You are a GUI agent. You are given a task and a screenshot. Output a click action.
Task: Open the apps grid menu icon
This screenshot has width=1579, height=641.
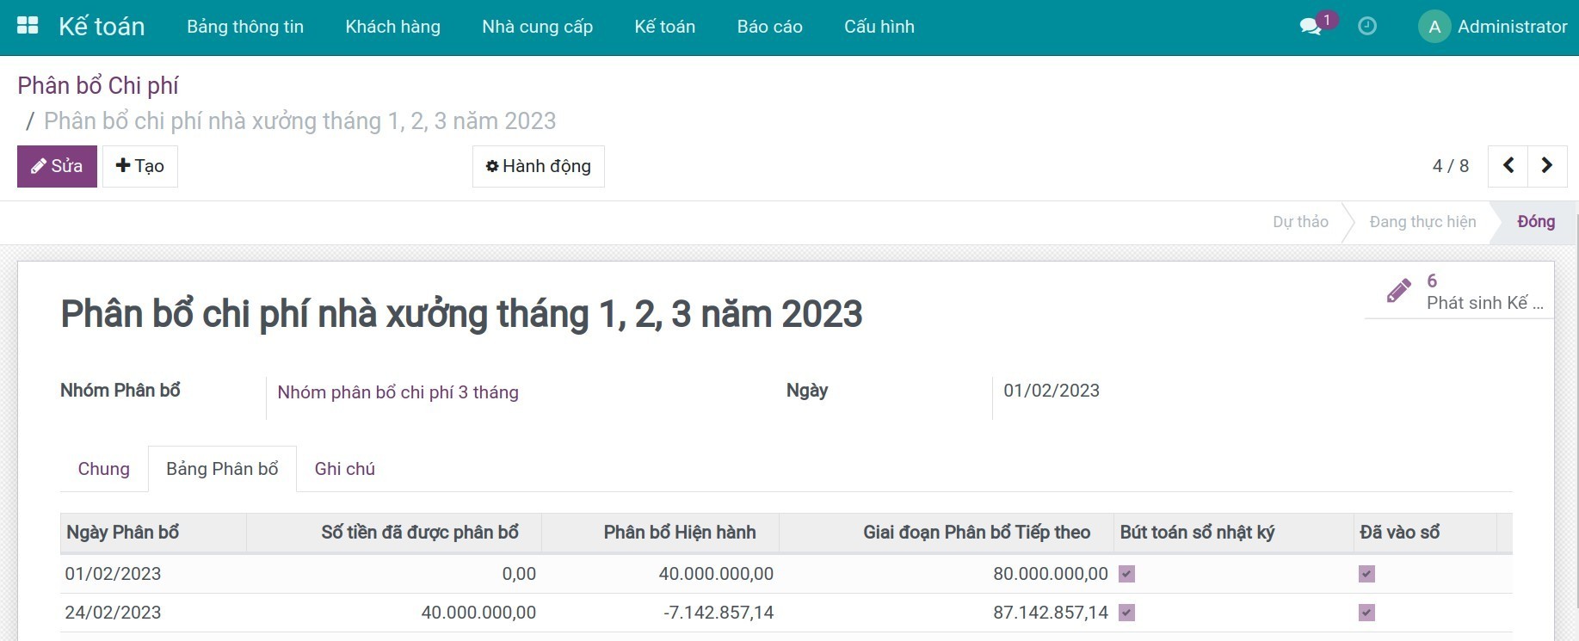click(28, 26)
